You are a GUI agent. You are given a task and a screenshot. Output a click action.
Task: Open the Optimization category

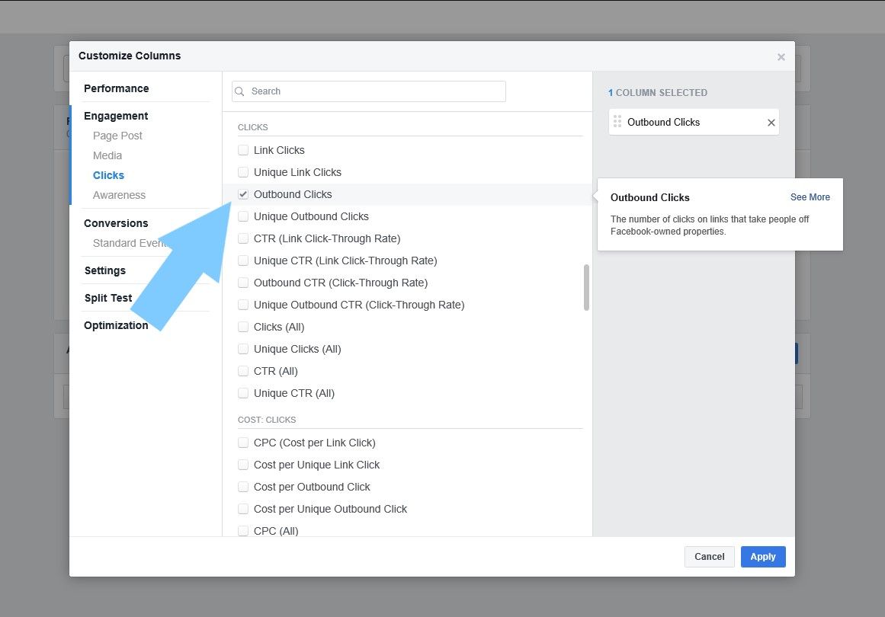pyautogui.click(x=116, y=325)
